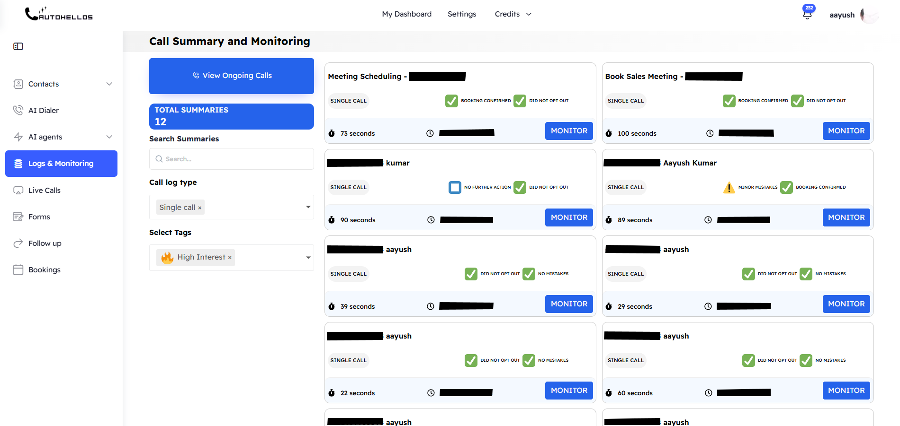Open Logs & Monitoring section
This screenshot has height=426, width=900.
point(61,164)
